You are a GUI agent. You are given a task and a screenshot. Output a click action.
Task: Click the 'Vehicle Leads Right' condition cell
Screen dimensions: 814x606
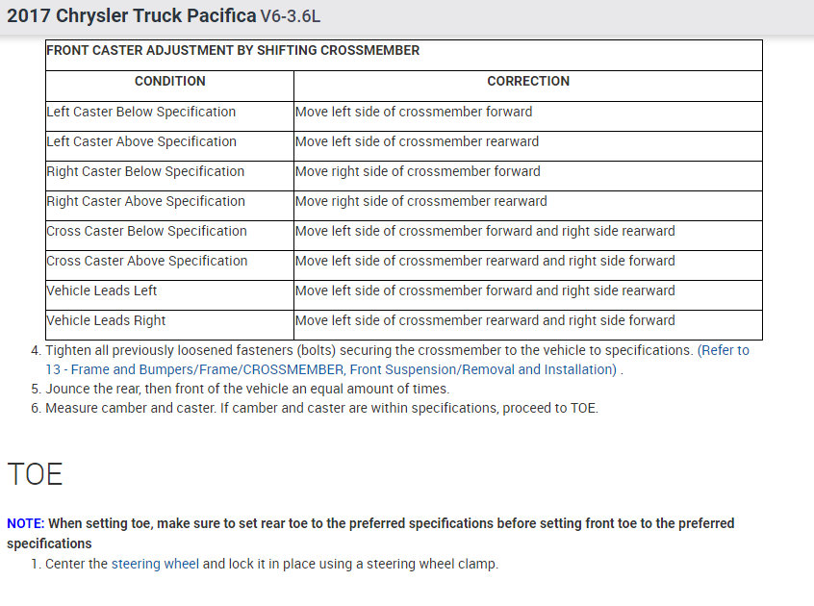tap(106, 320)
